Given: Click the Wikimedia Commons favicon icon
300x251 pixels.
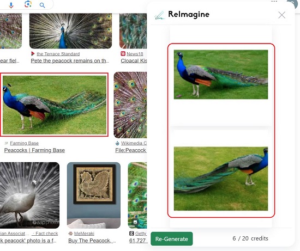Looking at the screenshot, I should (117, 143).
